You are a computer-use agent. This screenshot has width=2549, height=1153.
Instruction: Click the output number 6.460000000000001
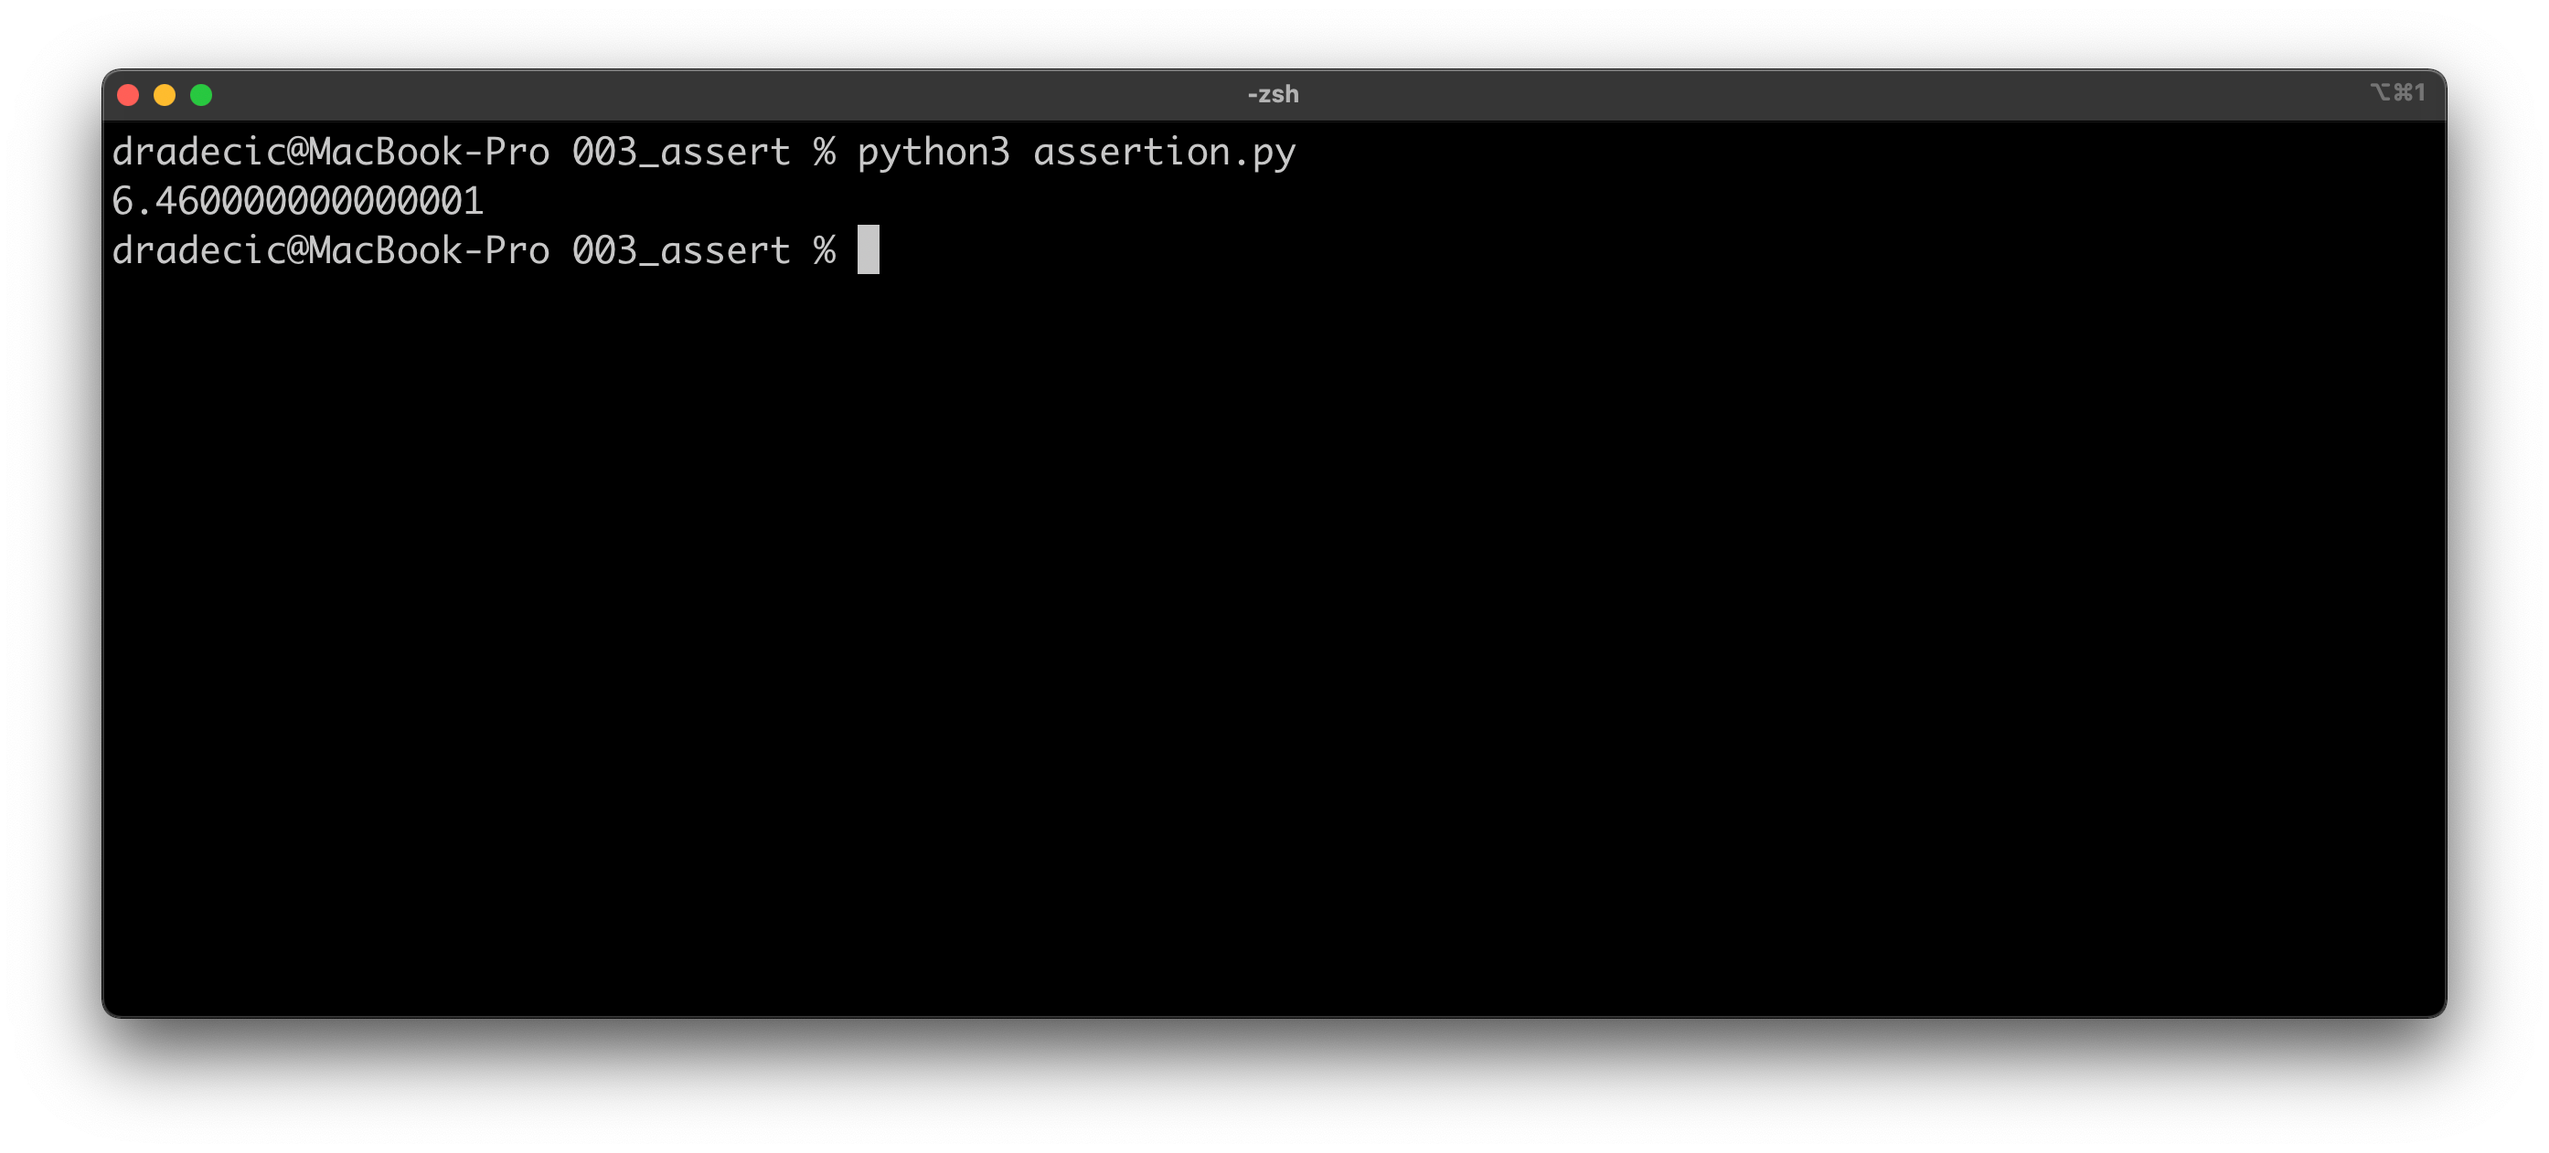click(x=297, y=202)
